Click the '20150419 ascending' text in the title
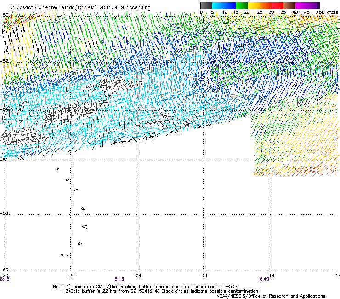 (x=125, y=7)
